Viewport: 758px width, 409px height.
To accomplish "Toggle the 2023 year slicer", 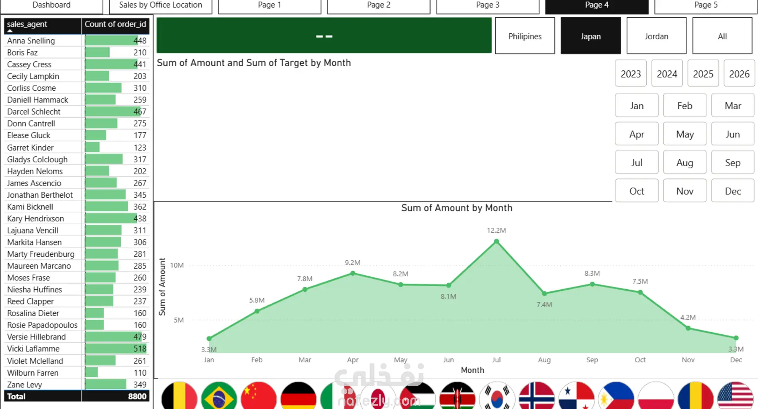I will (x=631, y=73).
